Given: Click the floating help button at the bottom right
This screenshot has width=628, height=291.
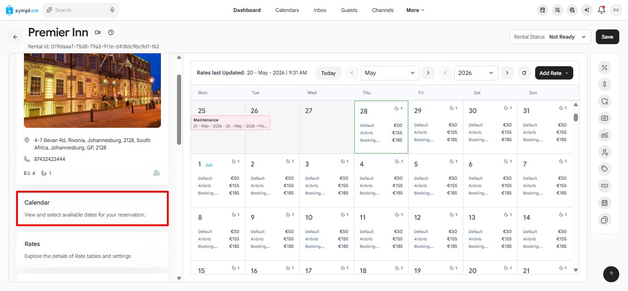Looking at the screenshot, I should (611, 274).
